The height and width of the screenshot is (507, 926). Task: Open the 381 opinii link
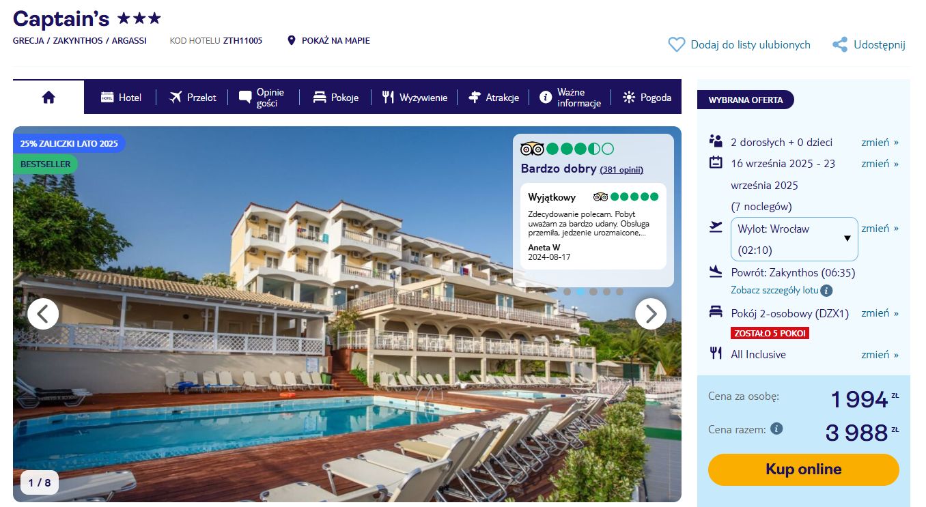[621, 170]
